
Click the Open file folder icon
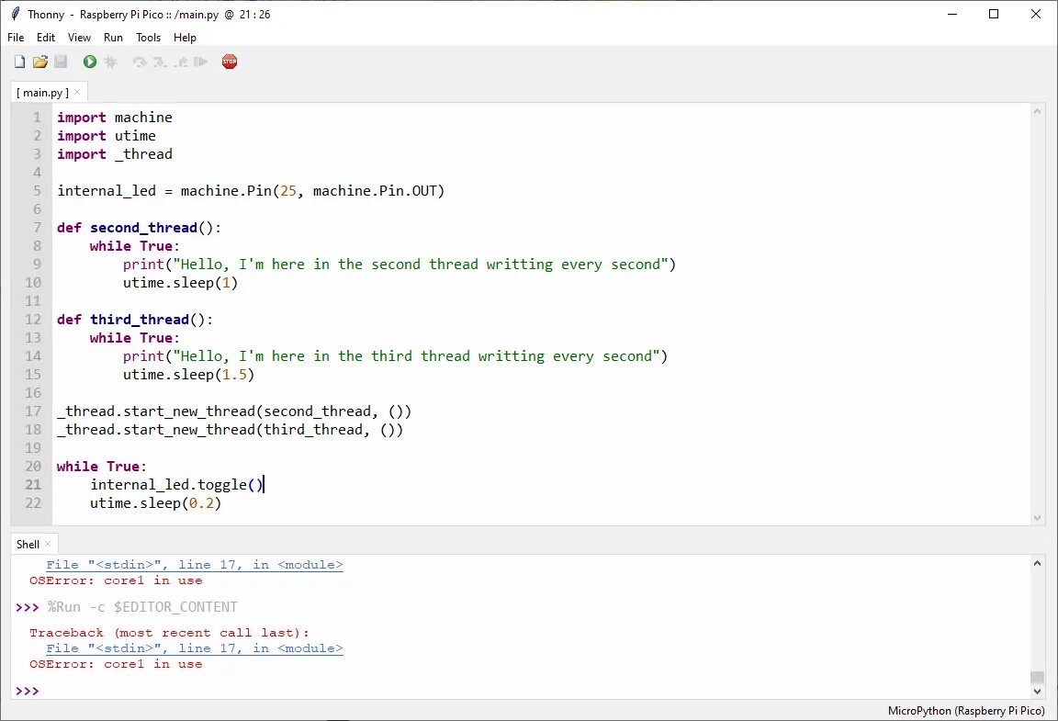(40, 62)
